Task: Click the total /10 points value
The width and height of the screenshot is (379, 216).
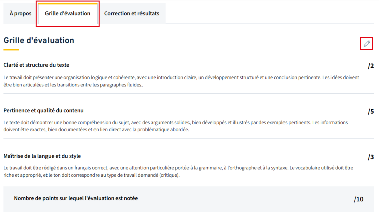Action: click(x=359, y=199)
